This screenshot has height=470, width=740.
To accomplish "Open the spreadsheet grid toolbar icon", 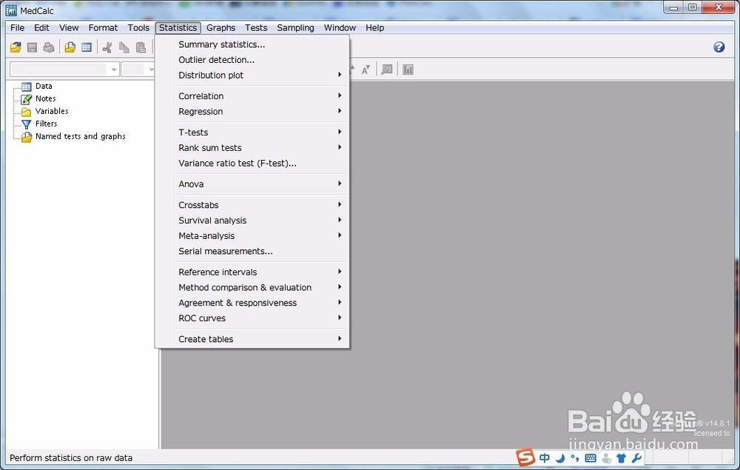I will coord(87,47).
